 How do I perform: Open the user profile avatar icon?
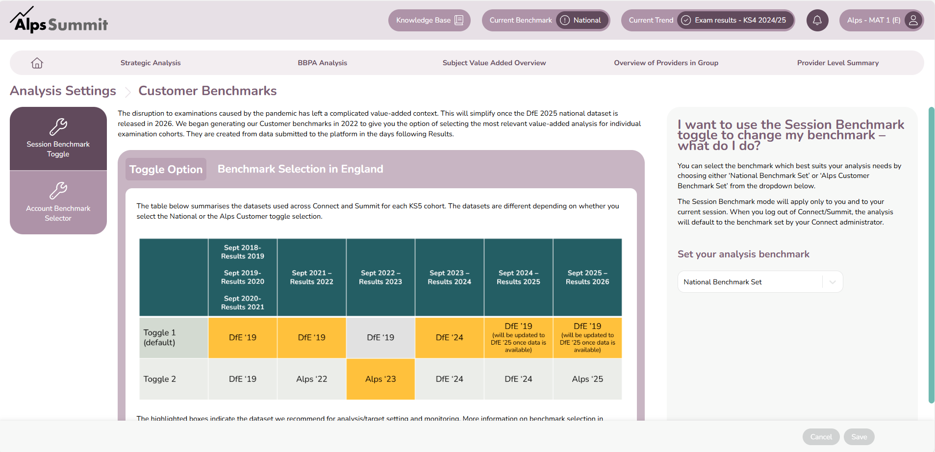pos(913,20)
